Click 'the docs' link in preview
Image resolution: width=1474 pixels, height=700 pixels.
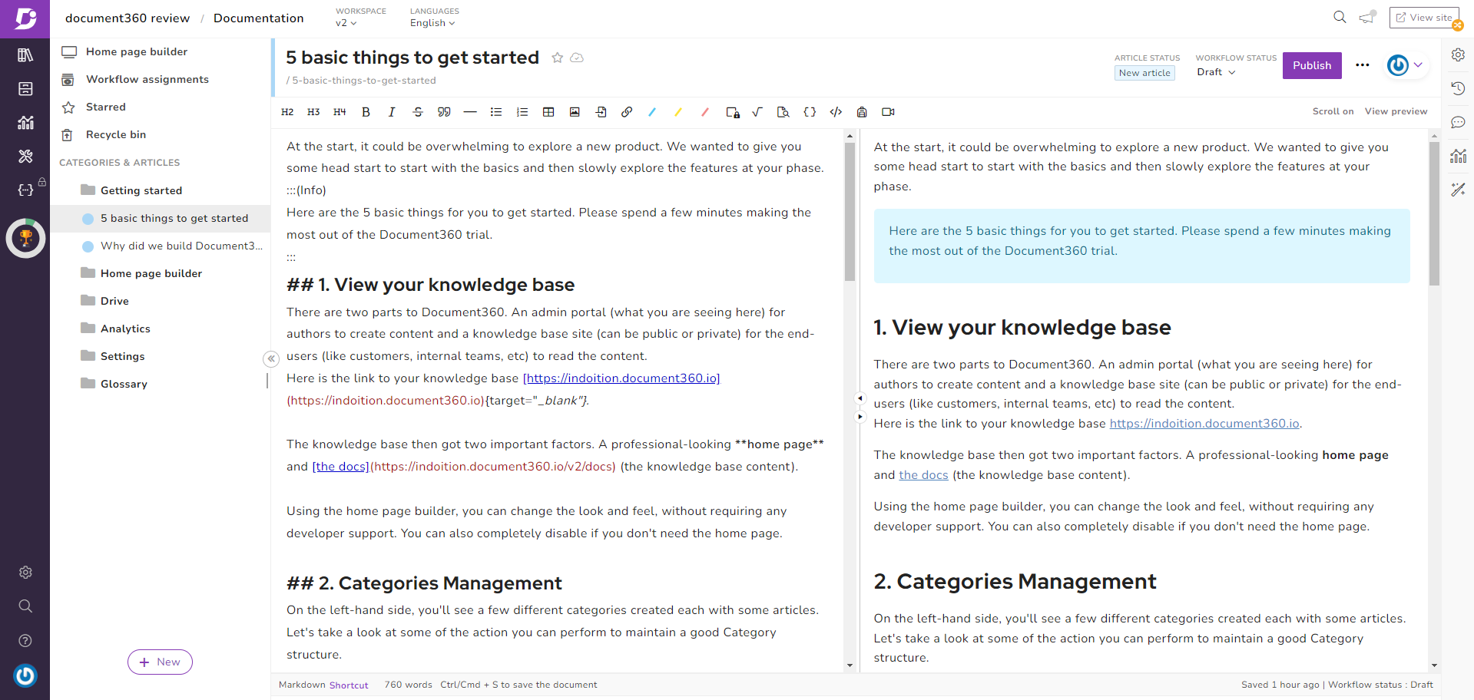coord(923,475)
